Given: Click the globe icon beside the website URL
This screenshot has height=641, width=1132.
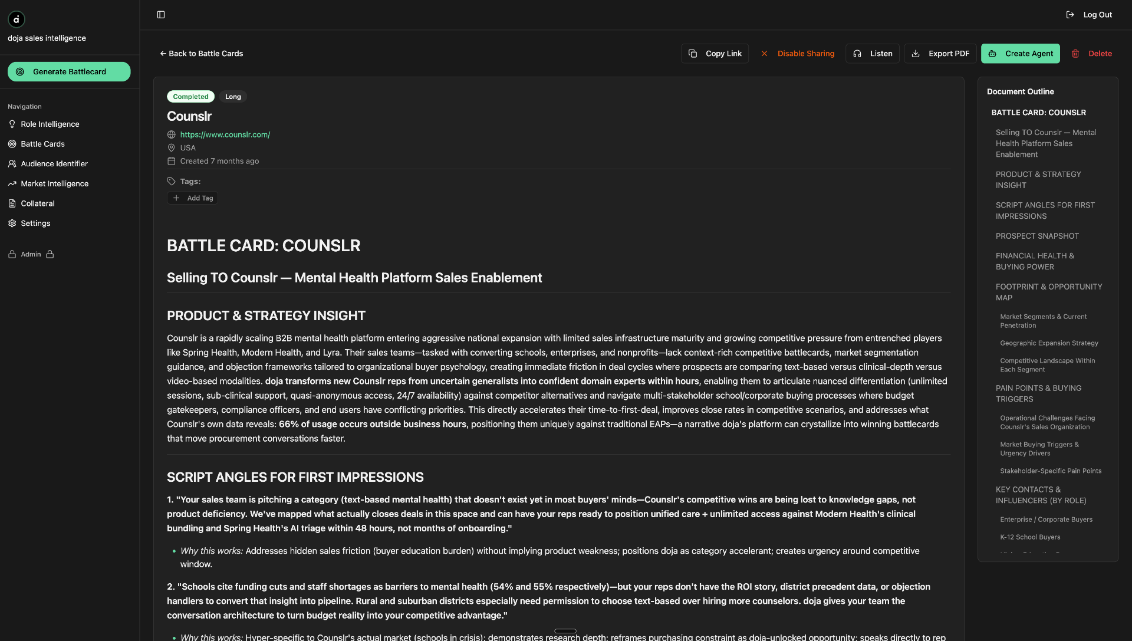Looking at the screenshot, I should coord(172,134).
